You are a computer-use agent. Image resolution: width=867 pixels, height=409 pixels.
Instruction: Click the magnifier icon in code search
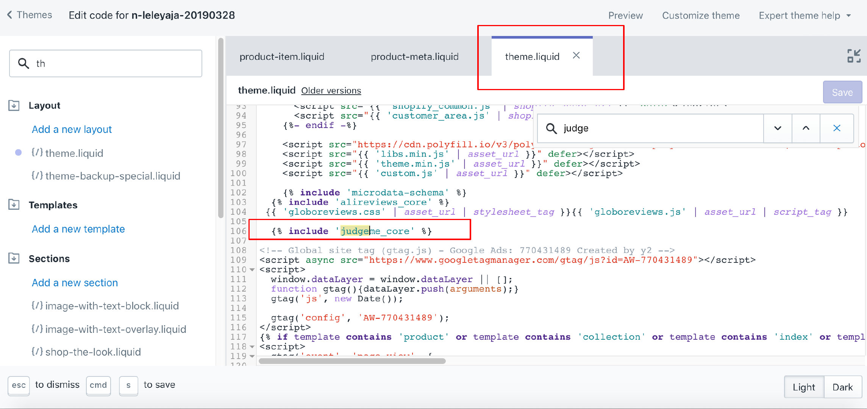551,128
